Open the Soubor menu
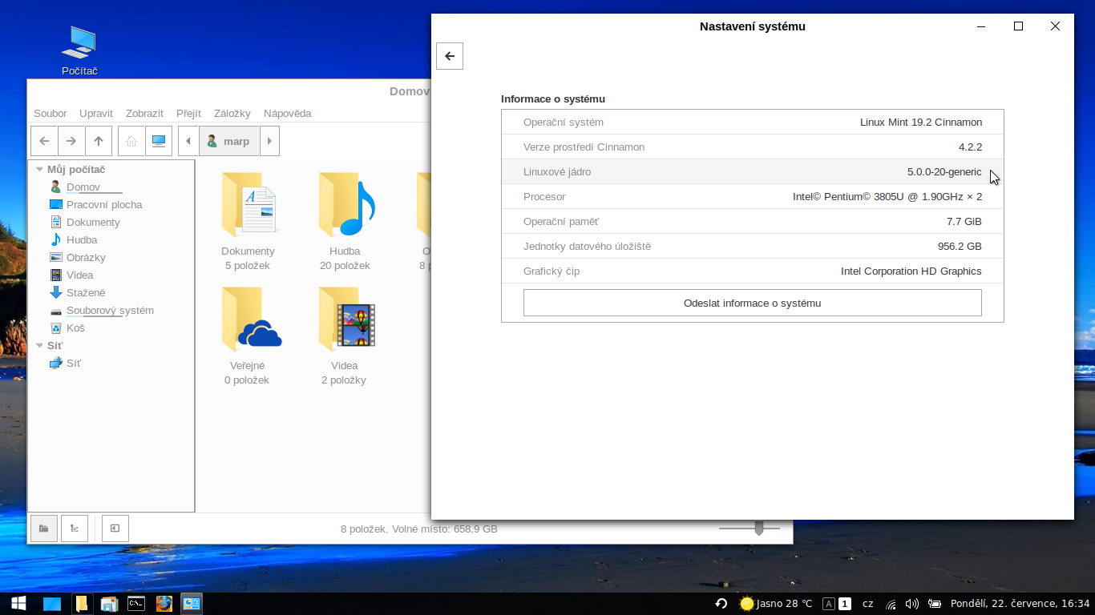Viewport: 1095px width, 615px height. [51, 114]
